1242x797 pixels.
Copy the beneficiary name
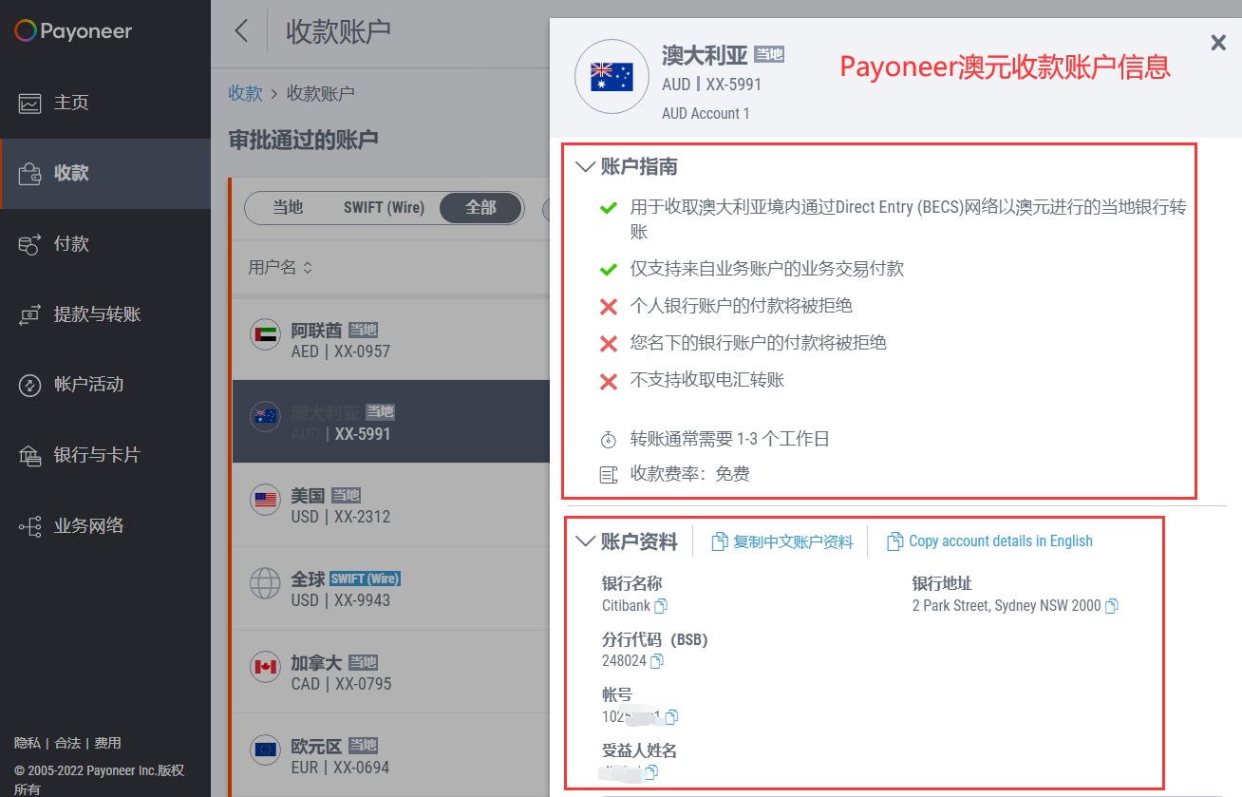tap(650, 772)
